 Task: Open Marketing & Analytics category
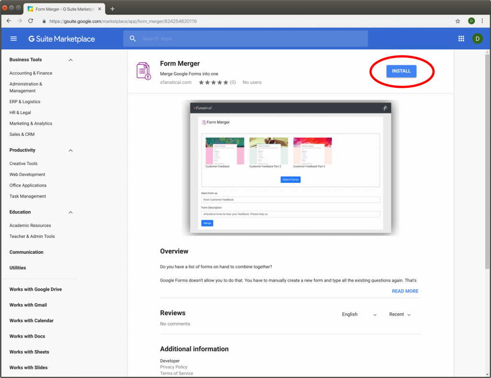[31, 123]
